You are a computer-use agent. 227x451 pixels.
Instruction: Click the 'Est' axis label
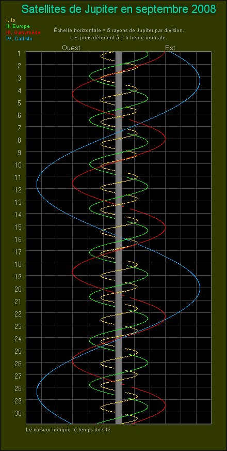(x=170, y=48)
